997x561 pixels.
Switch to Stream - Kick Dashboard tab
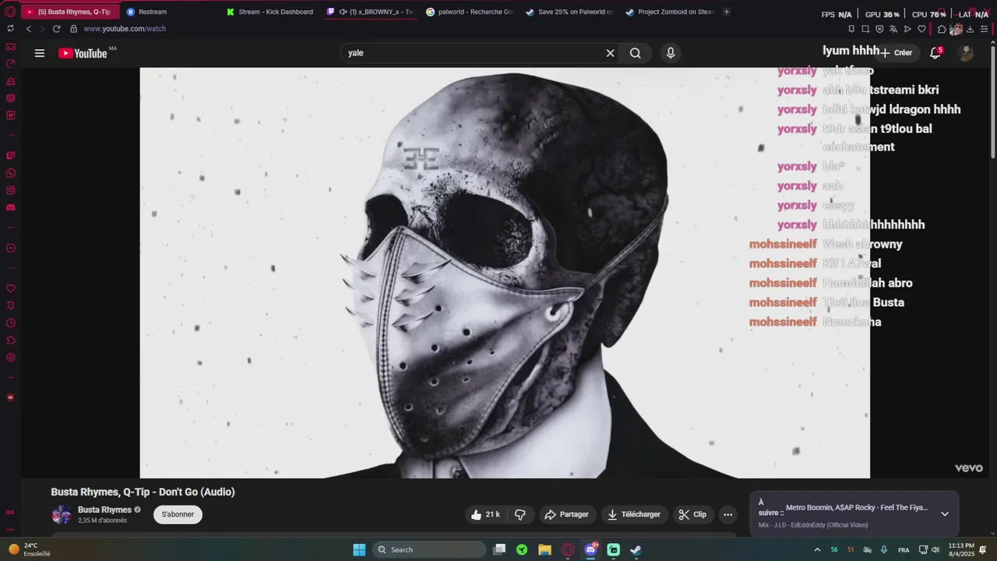(275, 12)
